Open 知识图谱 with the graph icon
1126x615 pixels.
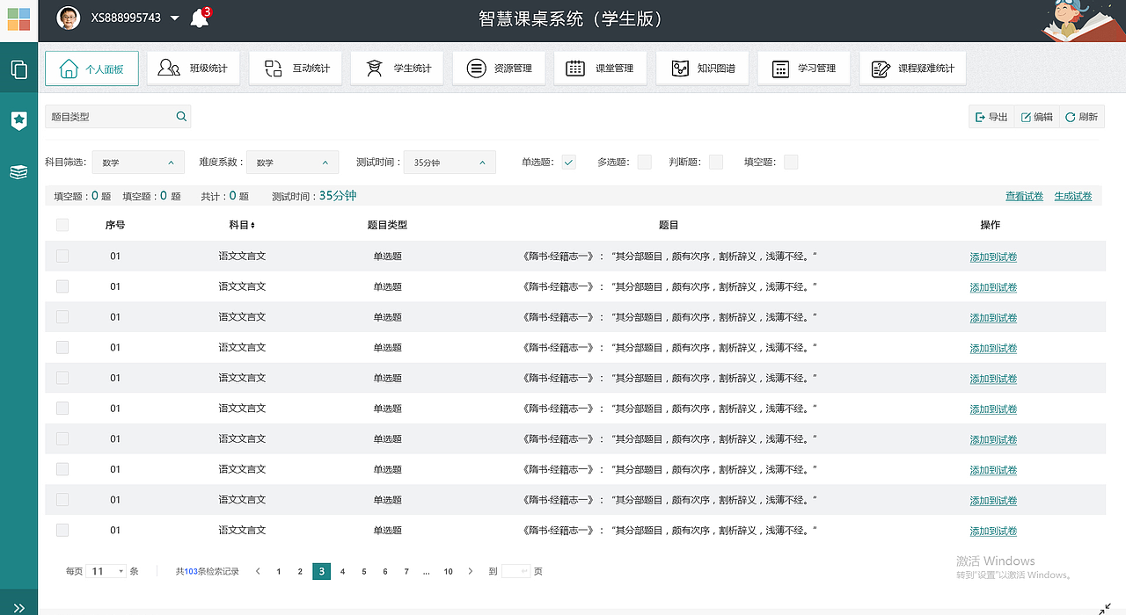702,69
